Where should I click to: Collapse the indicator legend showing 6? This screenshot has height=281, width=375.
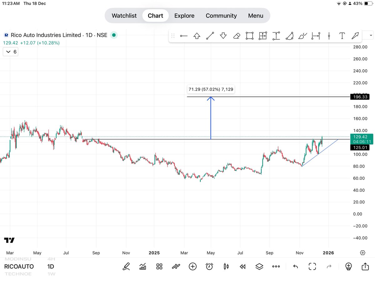point(10,52)
